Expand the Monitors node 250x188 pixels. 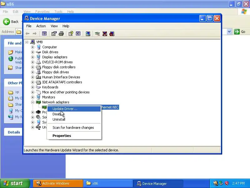pyautogui.click(x=32, y=97)
